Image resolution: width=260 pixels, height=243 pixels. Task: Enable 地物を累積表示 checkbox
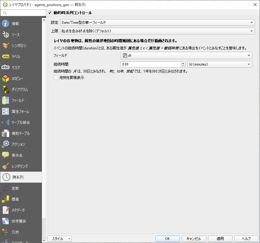click(x=56, y=78)
